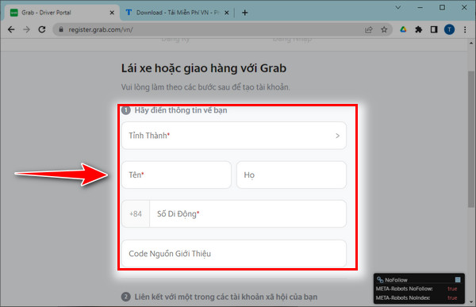This screenshot has height=307, width=476.
Task: Click the scrollbar down arrow
Action: [470, 301]
